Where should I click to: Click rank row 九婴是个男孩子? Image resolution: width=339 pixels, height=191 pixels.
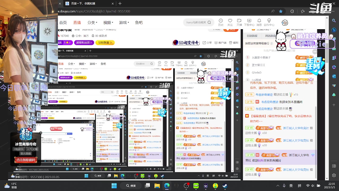click(x=279, y=57)
